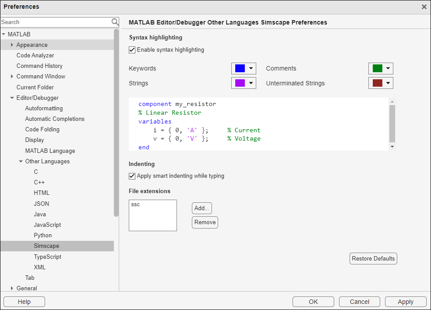Click the Remove file extension button

[205, 222]
